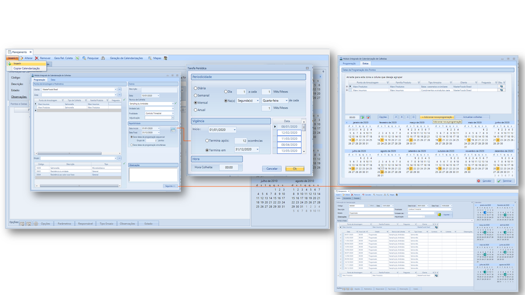Image resolution: width=525 pixels, height=295 pixels.
Task: Click the R button in Datas window
Action: coord(402,117)
